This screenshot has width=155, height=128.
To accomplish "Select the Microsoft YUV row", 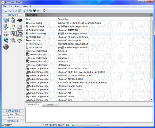I will [x=88, y=100].
